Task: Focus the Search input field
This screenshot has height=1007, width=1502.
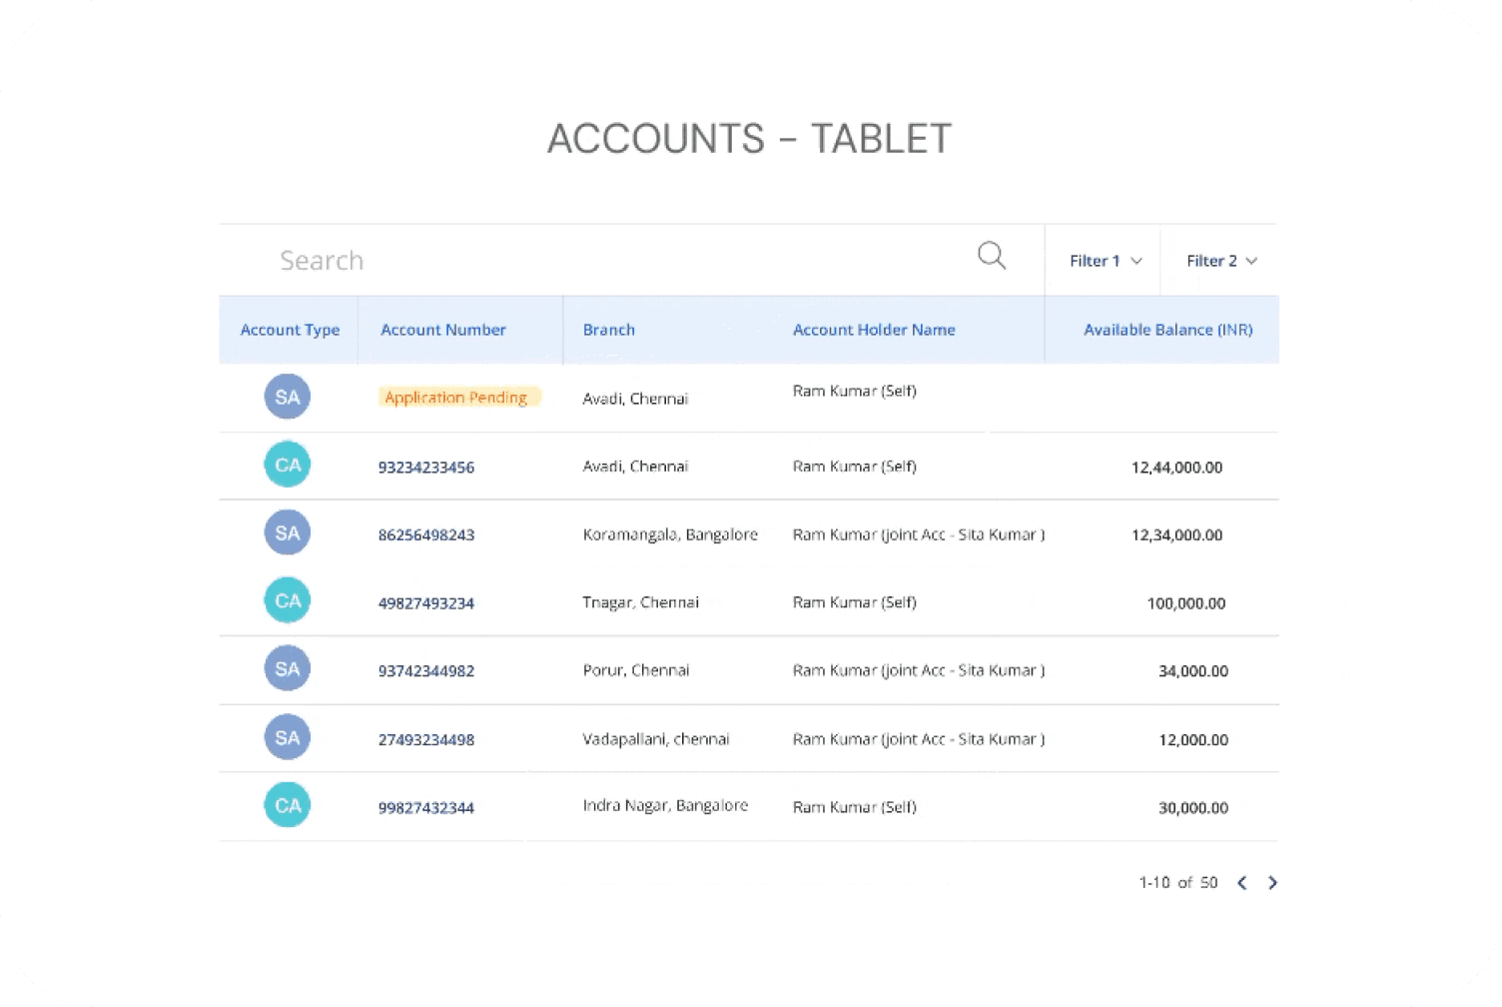Action: 631,260
